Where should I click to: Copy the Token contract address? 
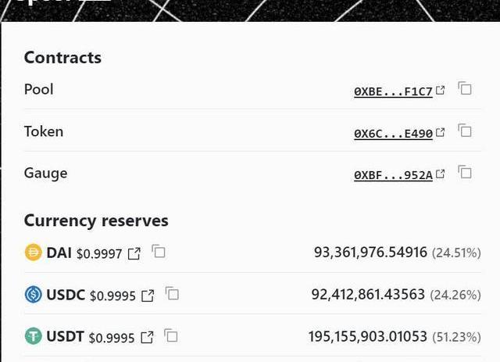(x=465, y=131)
